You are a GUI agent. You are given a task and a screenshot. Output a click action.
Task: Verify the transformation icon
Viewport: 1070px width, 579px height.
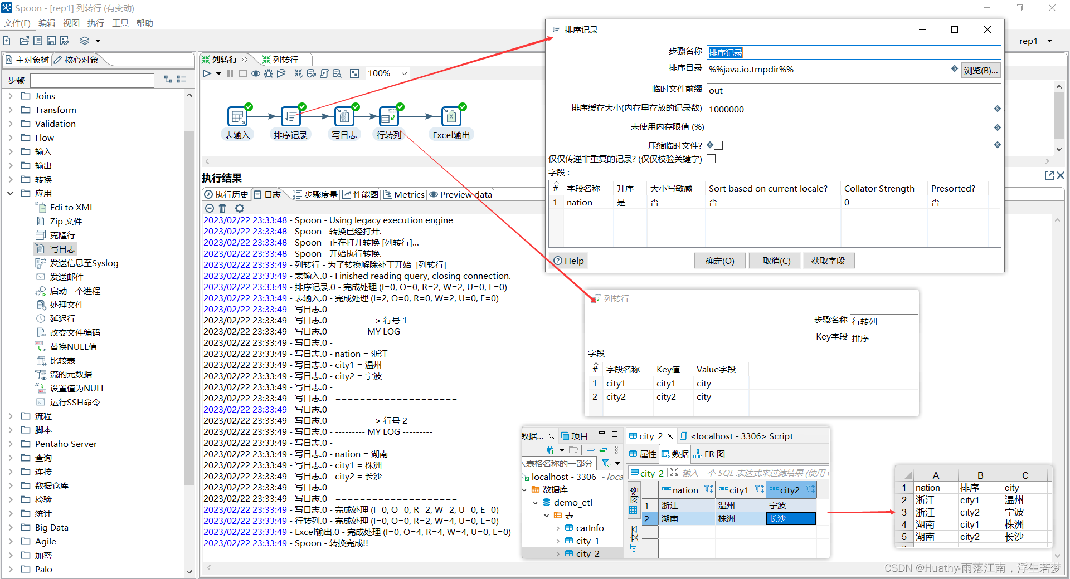(299, 73)
